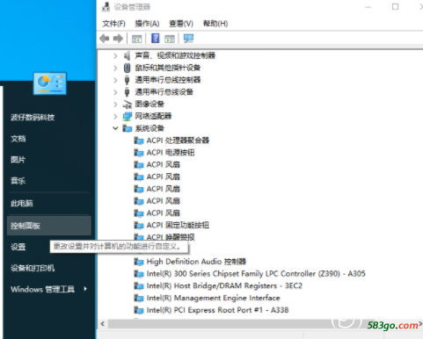
Task: Select Intel(R) Management Engine Interface
Action: coord(213,298)
